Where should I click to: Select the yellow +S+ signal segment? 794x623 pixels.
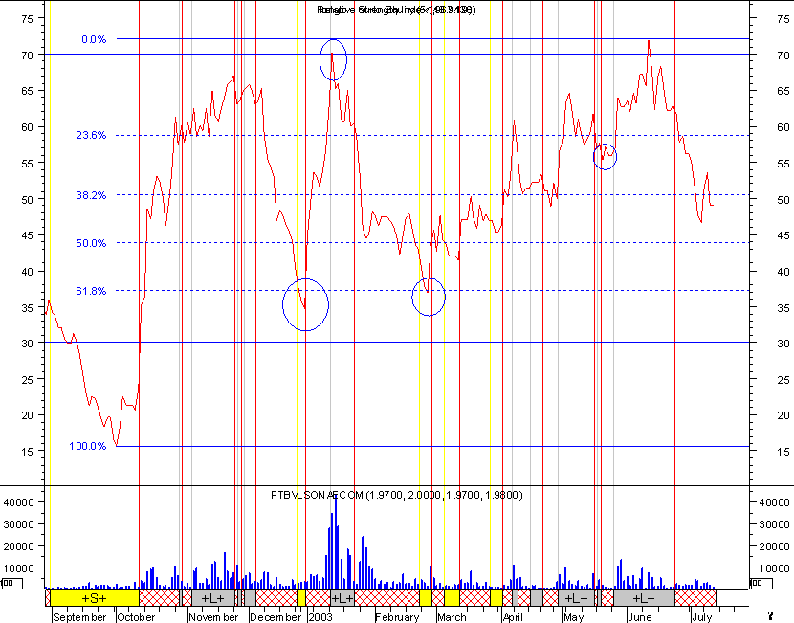click(94, 598)
